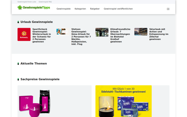187x117 pixels.
Task: Open the Gewinnspiele menu item
Action: (64, 9)
